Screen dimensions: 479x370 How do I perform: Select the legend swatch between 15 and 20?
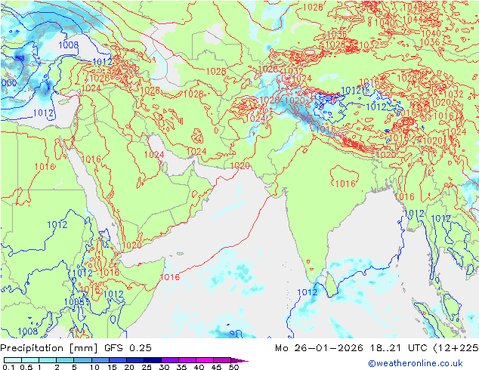pos(118,360)
